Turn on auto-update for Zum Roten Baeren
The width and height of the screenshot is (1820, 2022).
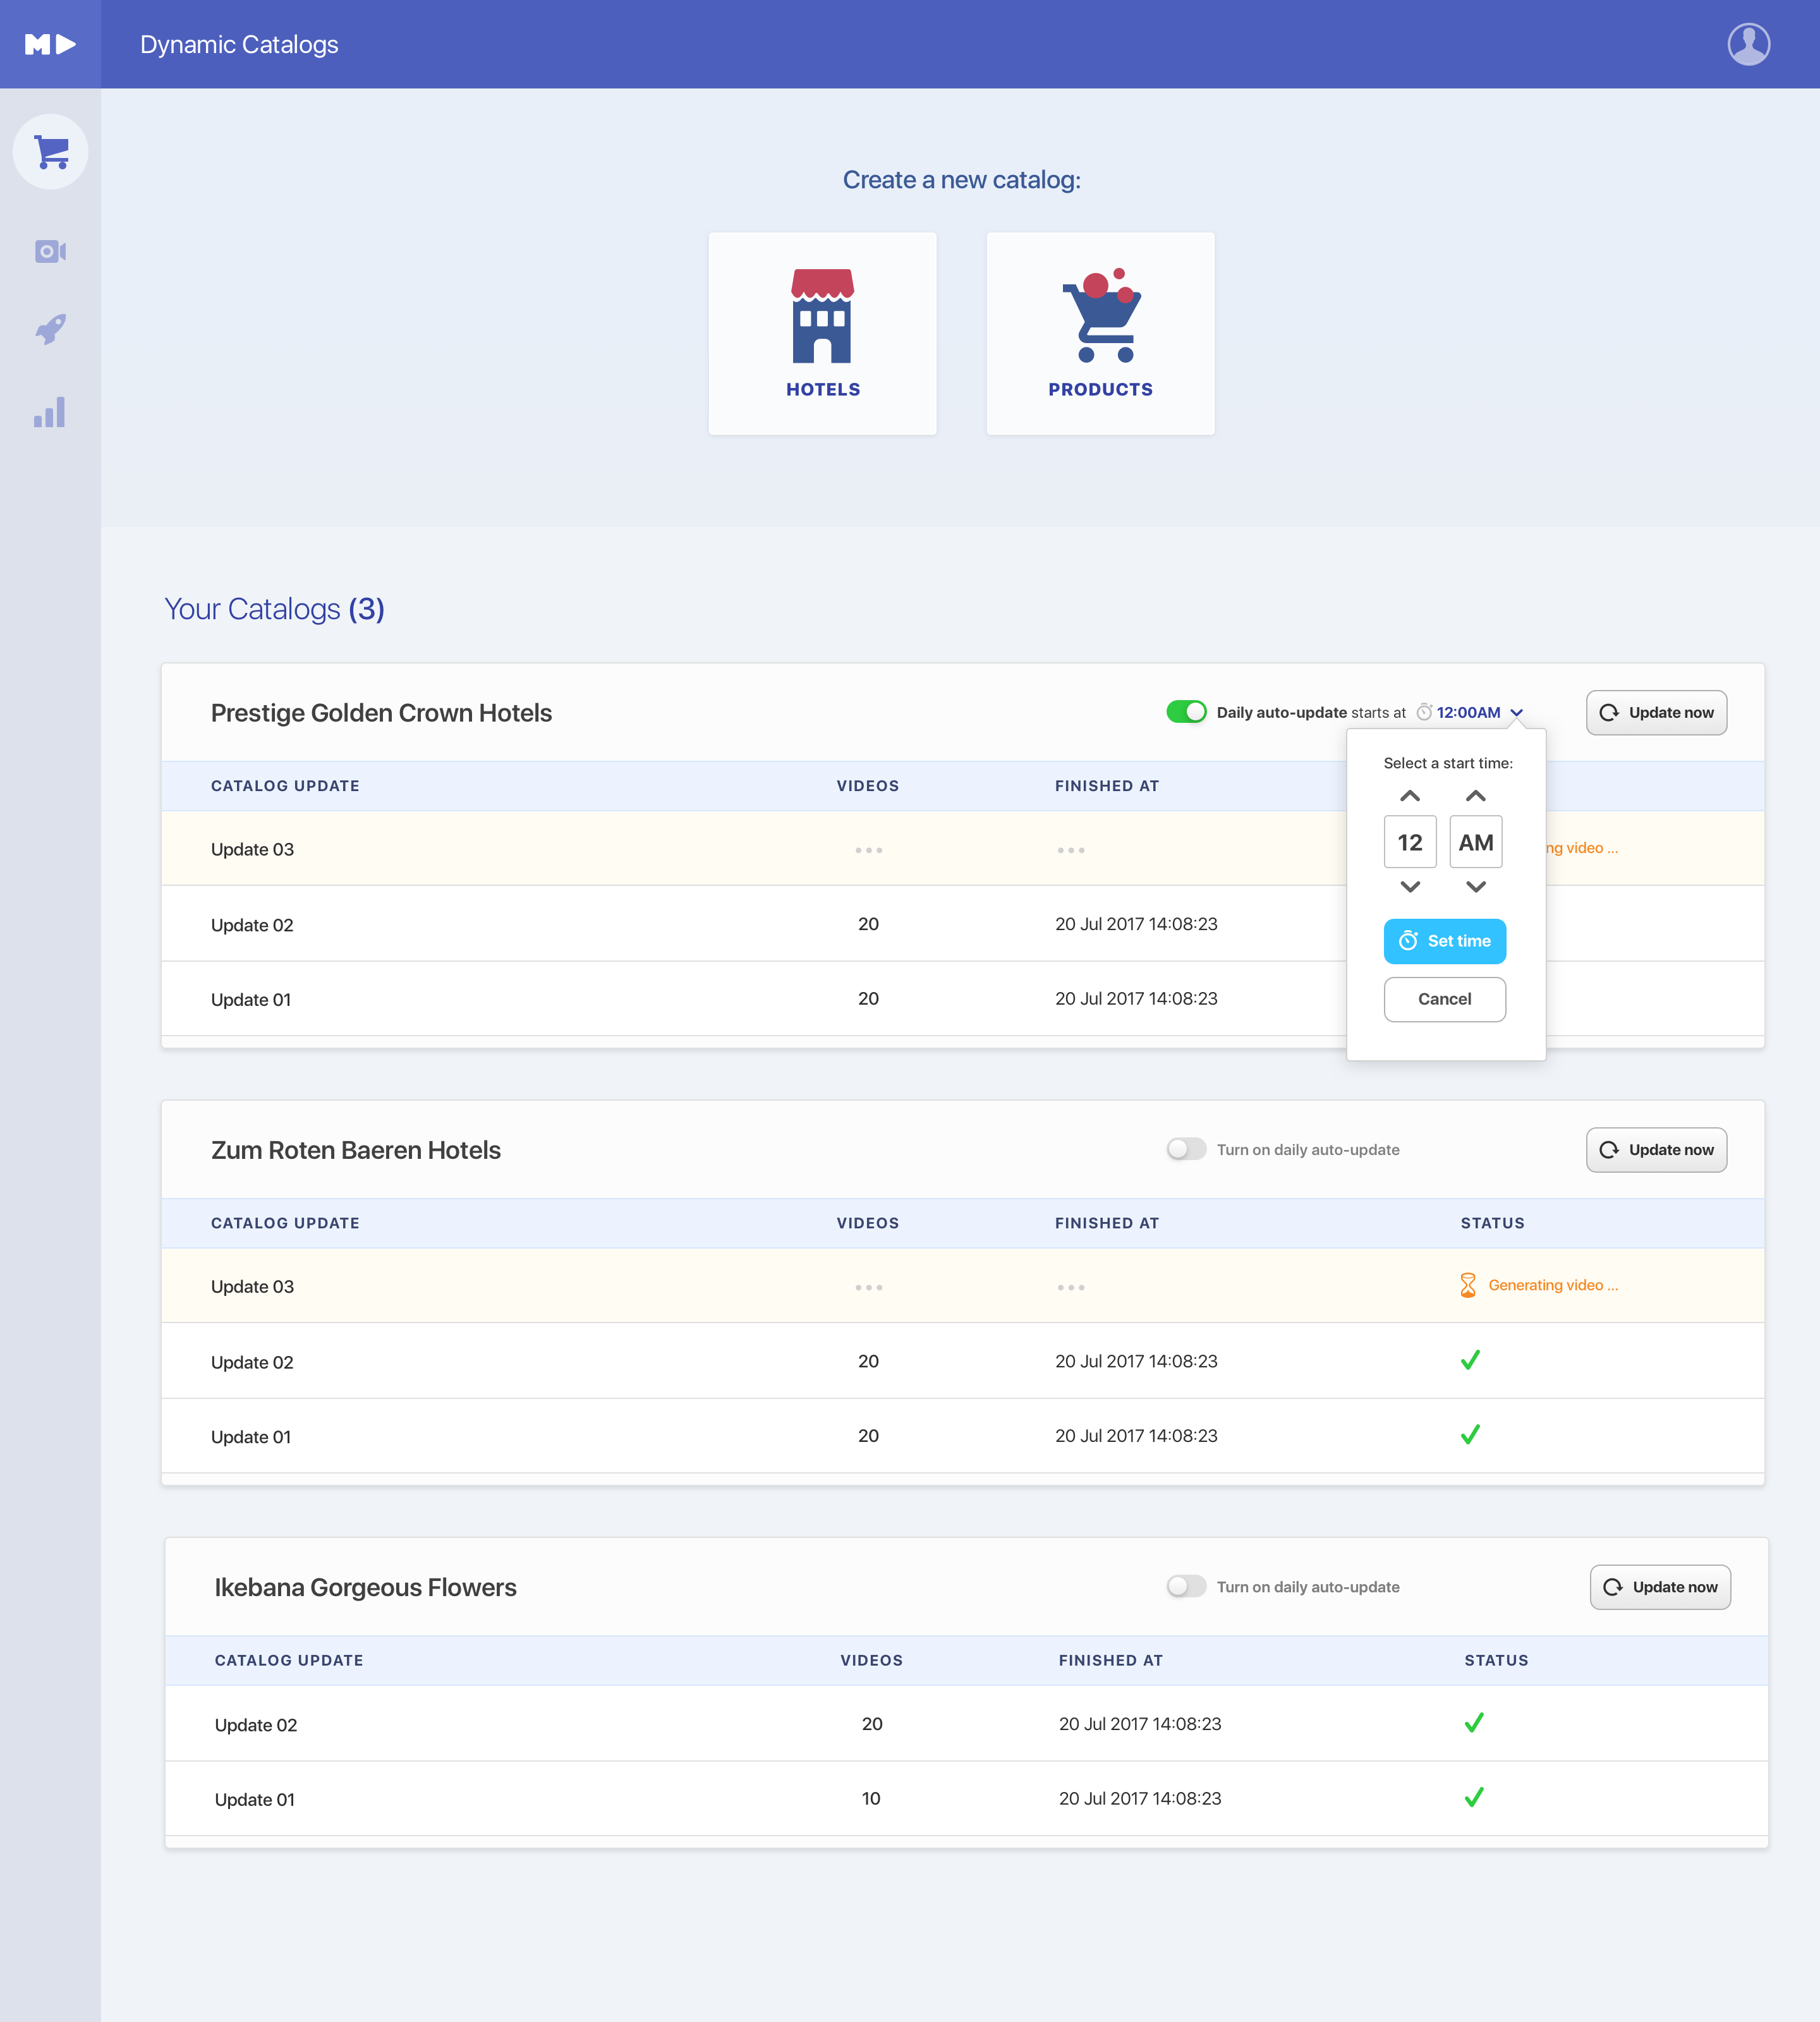1186,1149
